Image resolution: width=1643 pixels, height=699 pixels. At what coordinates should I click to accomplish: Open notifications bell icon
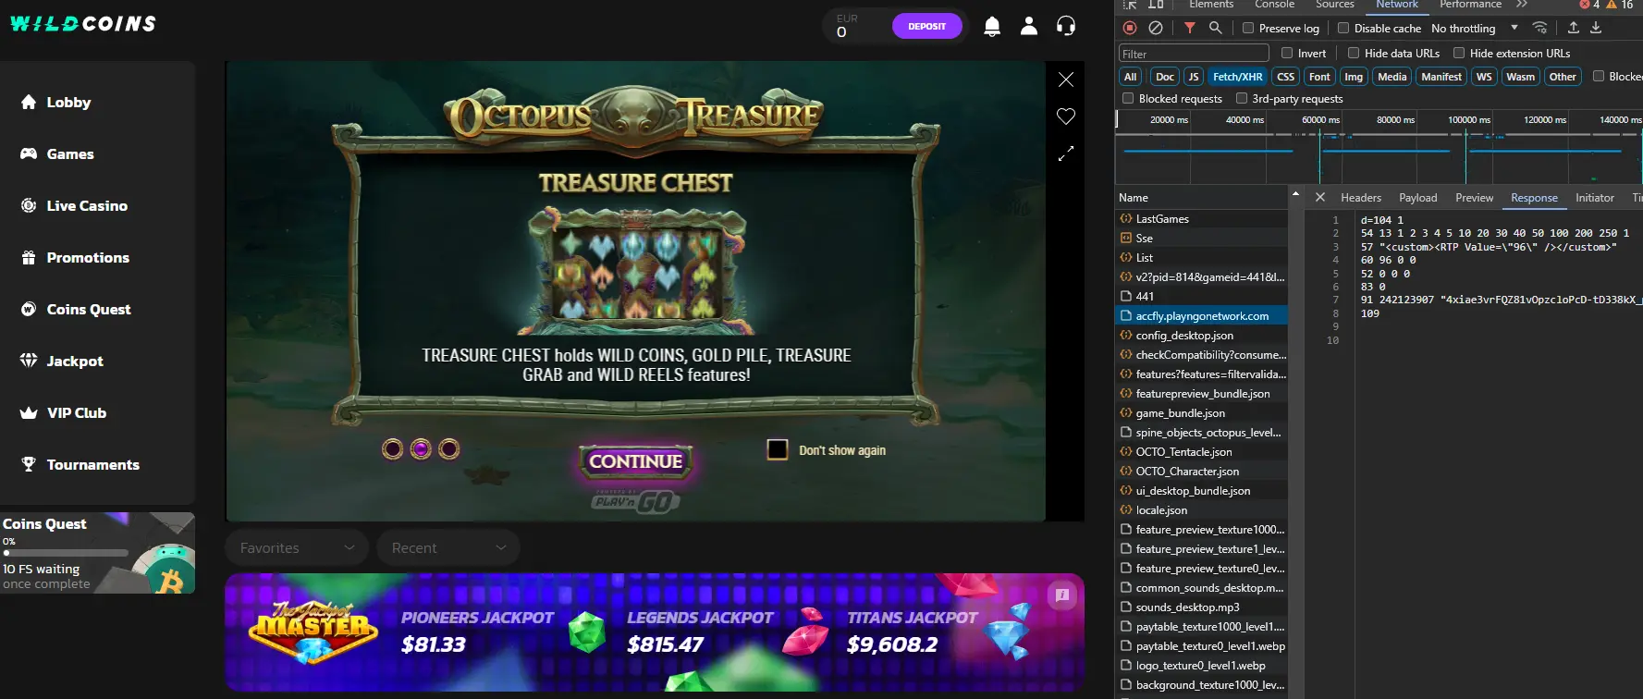tap(992, 26)
